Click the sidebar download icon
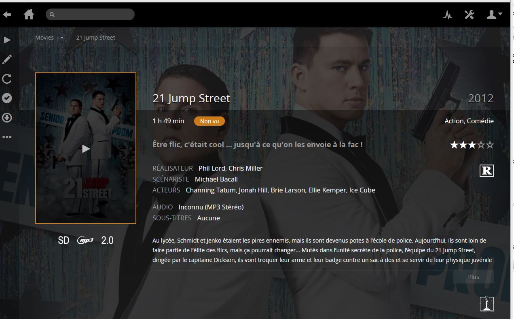 coord(7,118)
